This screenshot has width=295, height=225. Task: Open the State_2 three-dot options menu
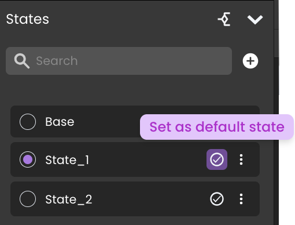click(241, 199)
